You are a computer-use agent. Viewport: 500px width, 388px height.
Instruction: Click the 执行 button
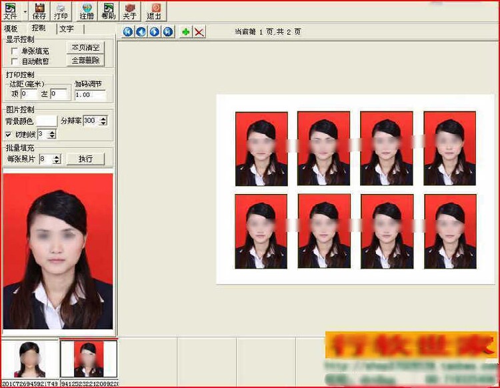85,159
